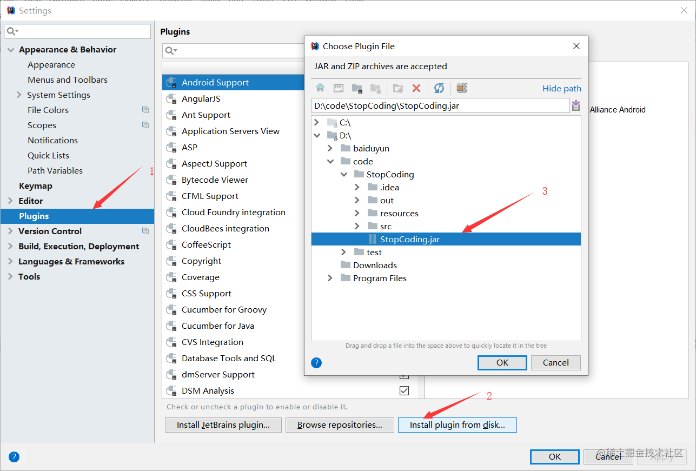Collapse the StopCoding folder node

344,174
